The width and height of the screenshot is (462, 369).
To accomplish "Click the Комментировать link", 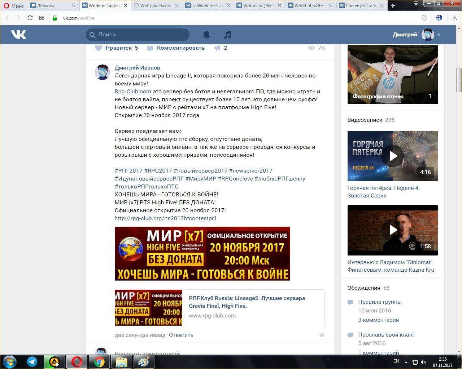I will 181,48.
